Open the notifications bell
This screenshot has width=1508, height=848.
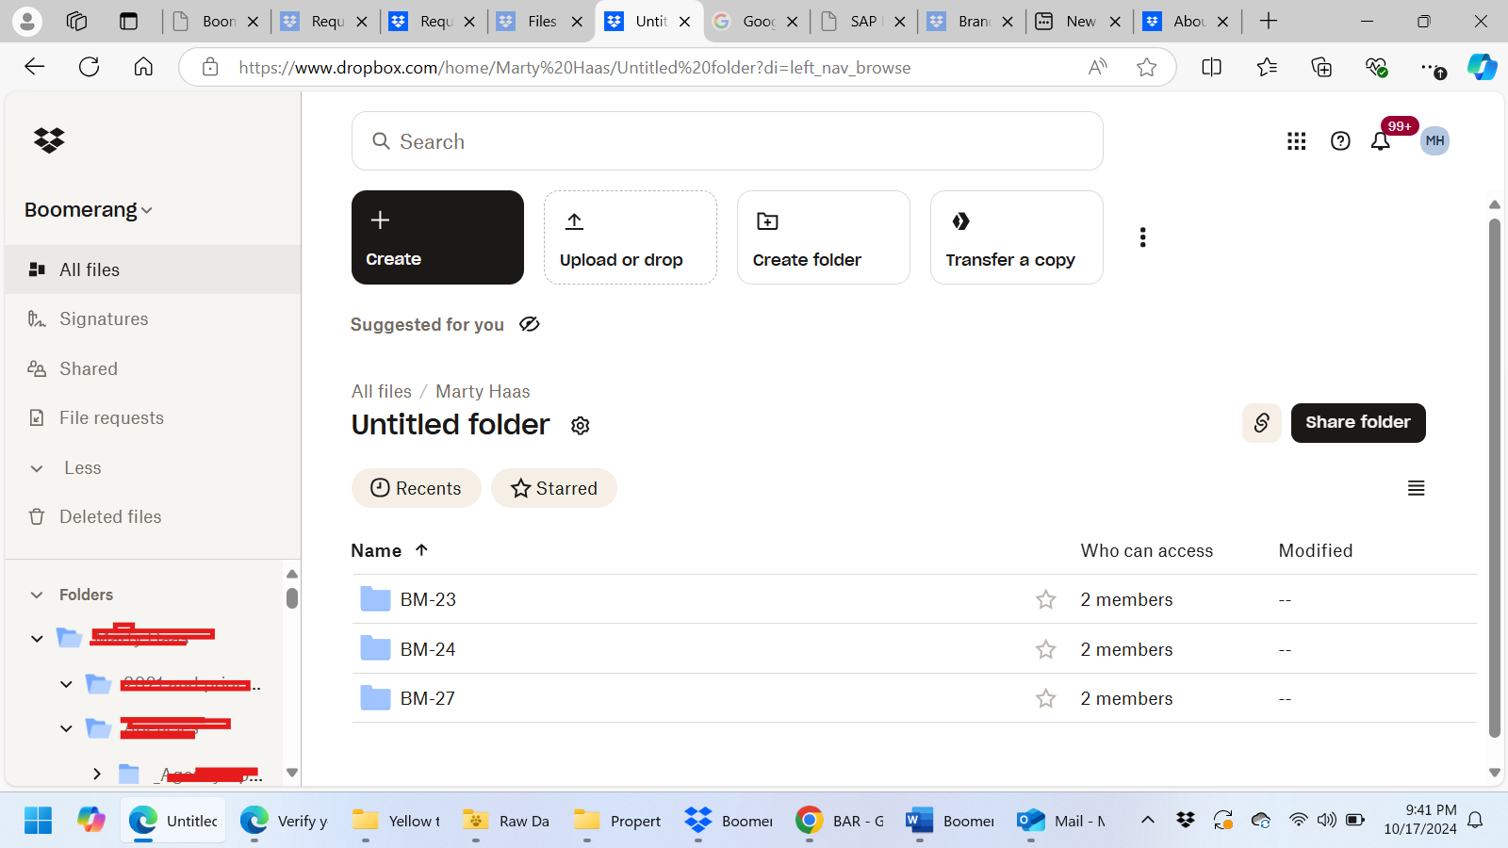[1380, 140]
